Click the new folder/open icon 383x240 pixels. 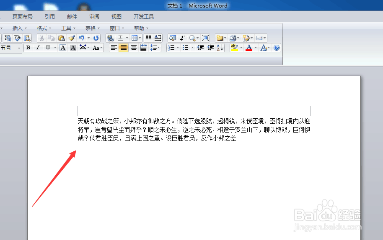[220, 38]
